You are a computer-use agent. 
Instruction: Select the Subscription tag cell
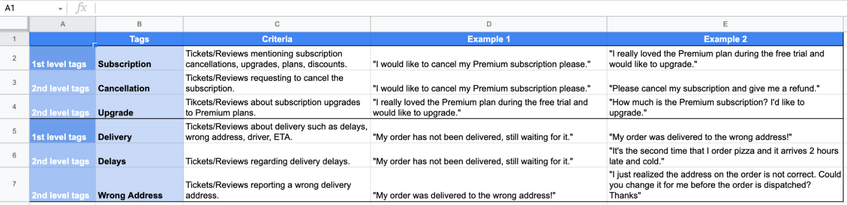[139, 59]
